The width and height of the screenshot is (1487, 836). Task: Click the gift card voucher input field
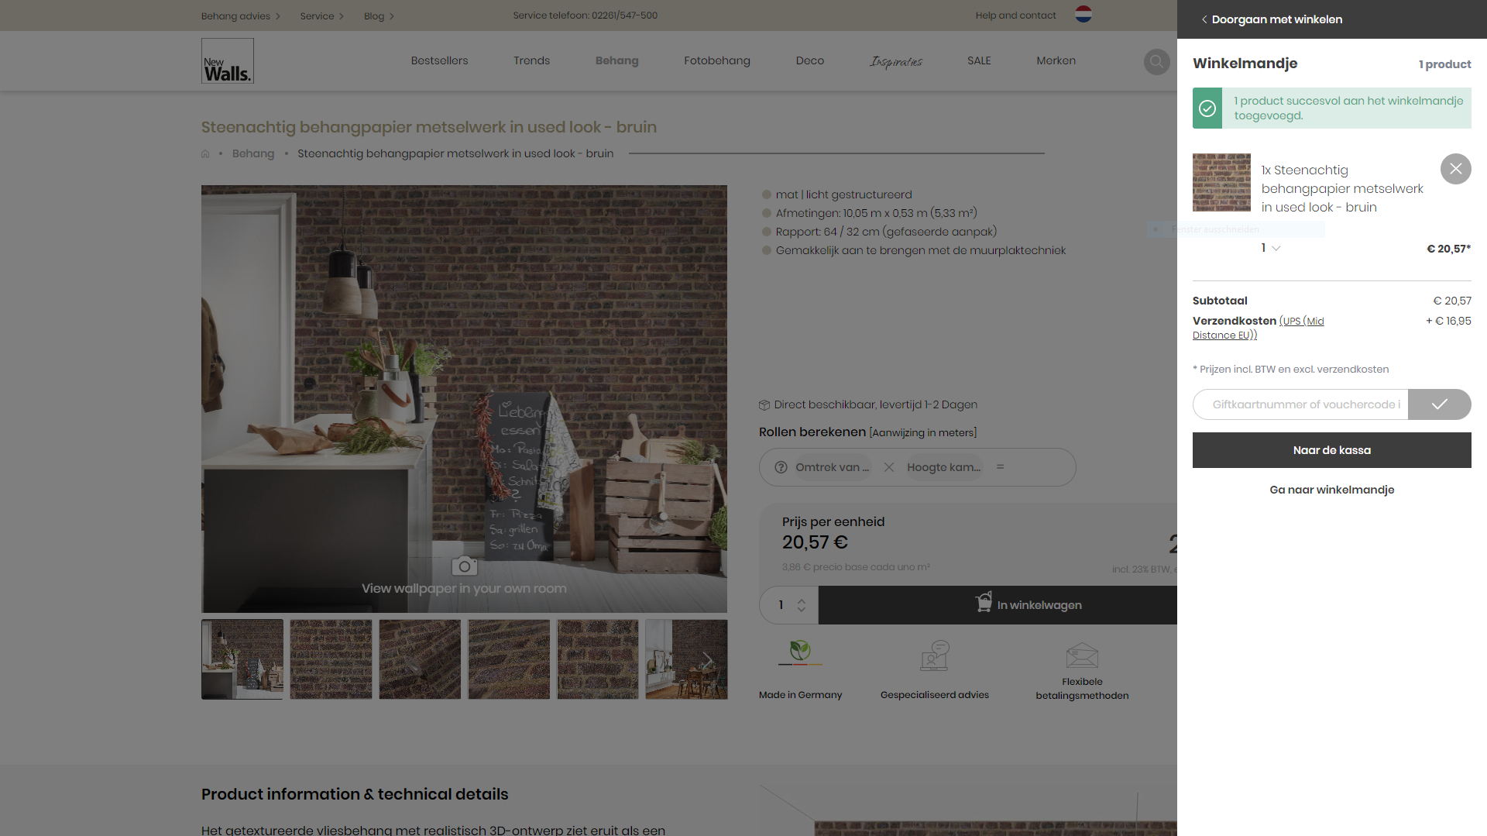coord(1300,404)
